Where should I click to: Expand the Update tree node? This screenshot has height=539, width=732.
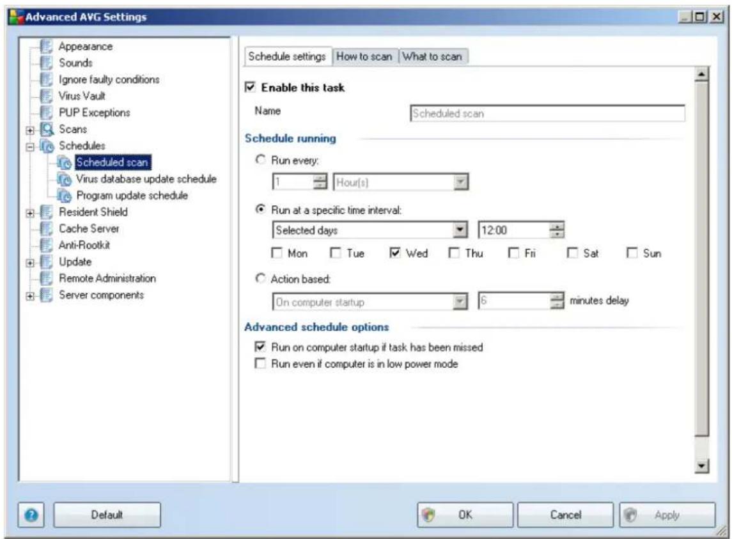pos(30,263)
